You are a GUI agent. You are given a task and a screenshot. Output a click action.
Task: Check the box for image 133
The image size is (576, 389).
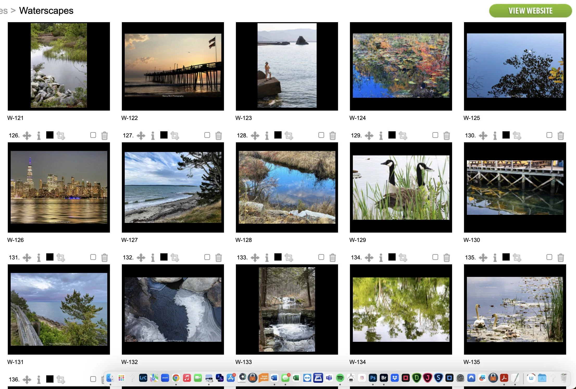[321, 257]
